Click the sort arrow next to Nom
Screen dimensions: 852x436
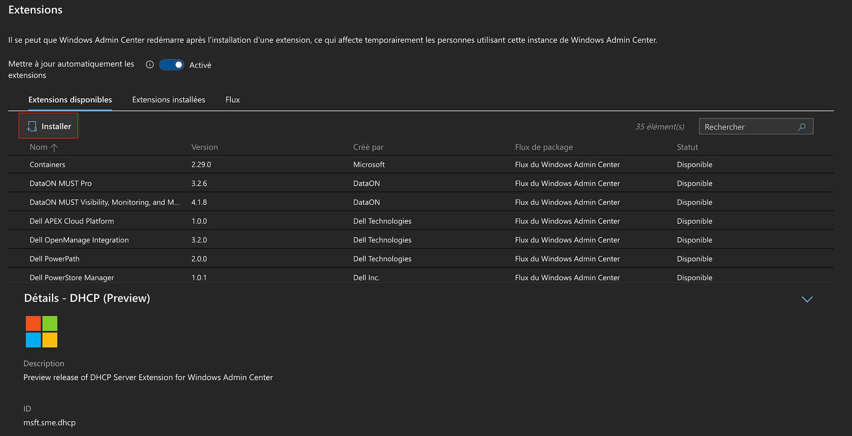[54, 148]
